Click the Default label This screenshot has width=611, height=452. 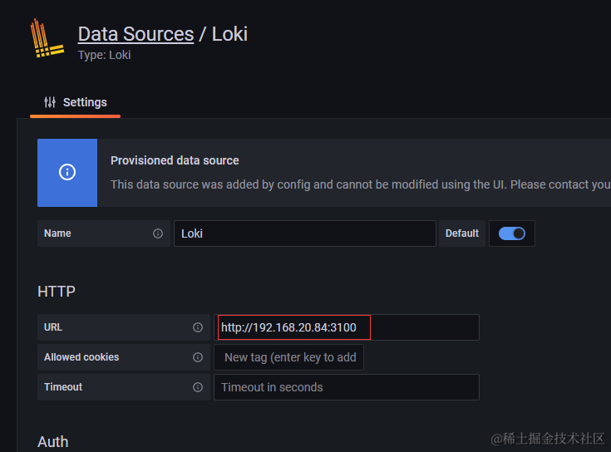(461, 233)
